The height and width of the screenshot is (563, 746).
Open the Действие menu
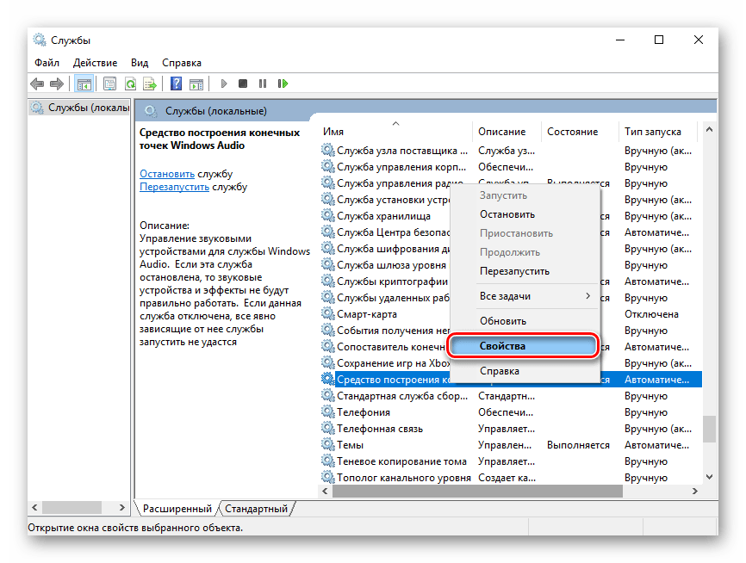[x=95, y=63]
